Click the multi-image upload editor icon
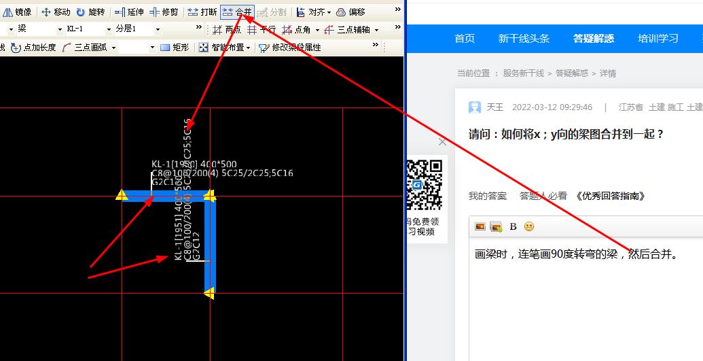 tap(496, 227)
